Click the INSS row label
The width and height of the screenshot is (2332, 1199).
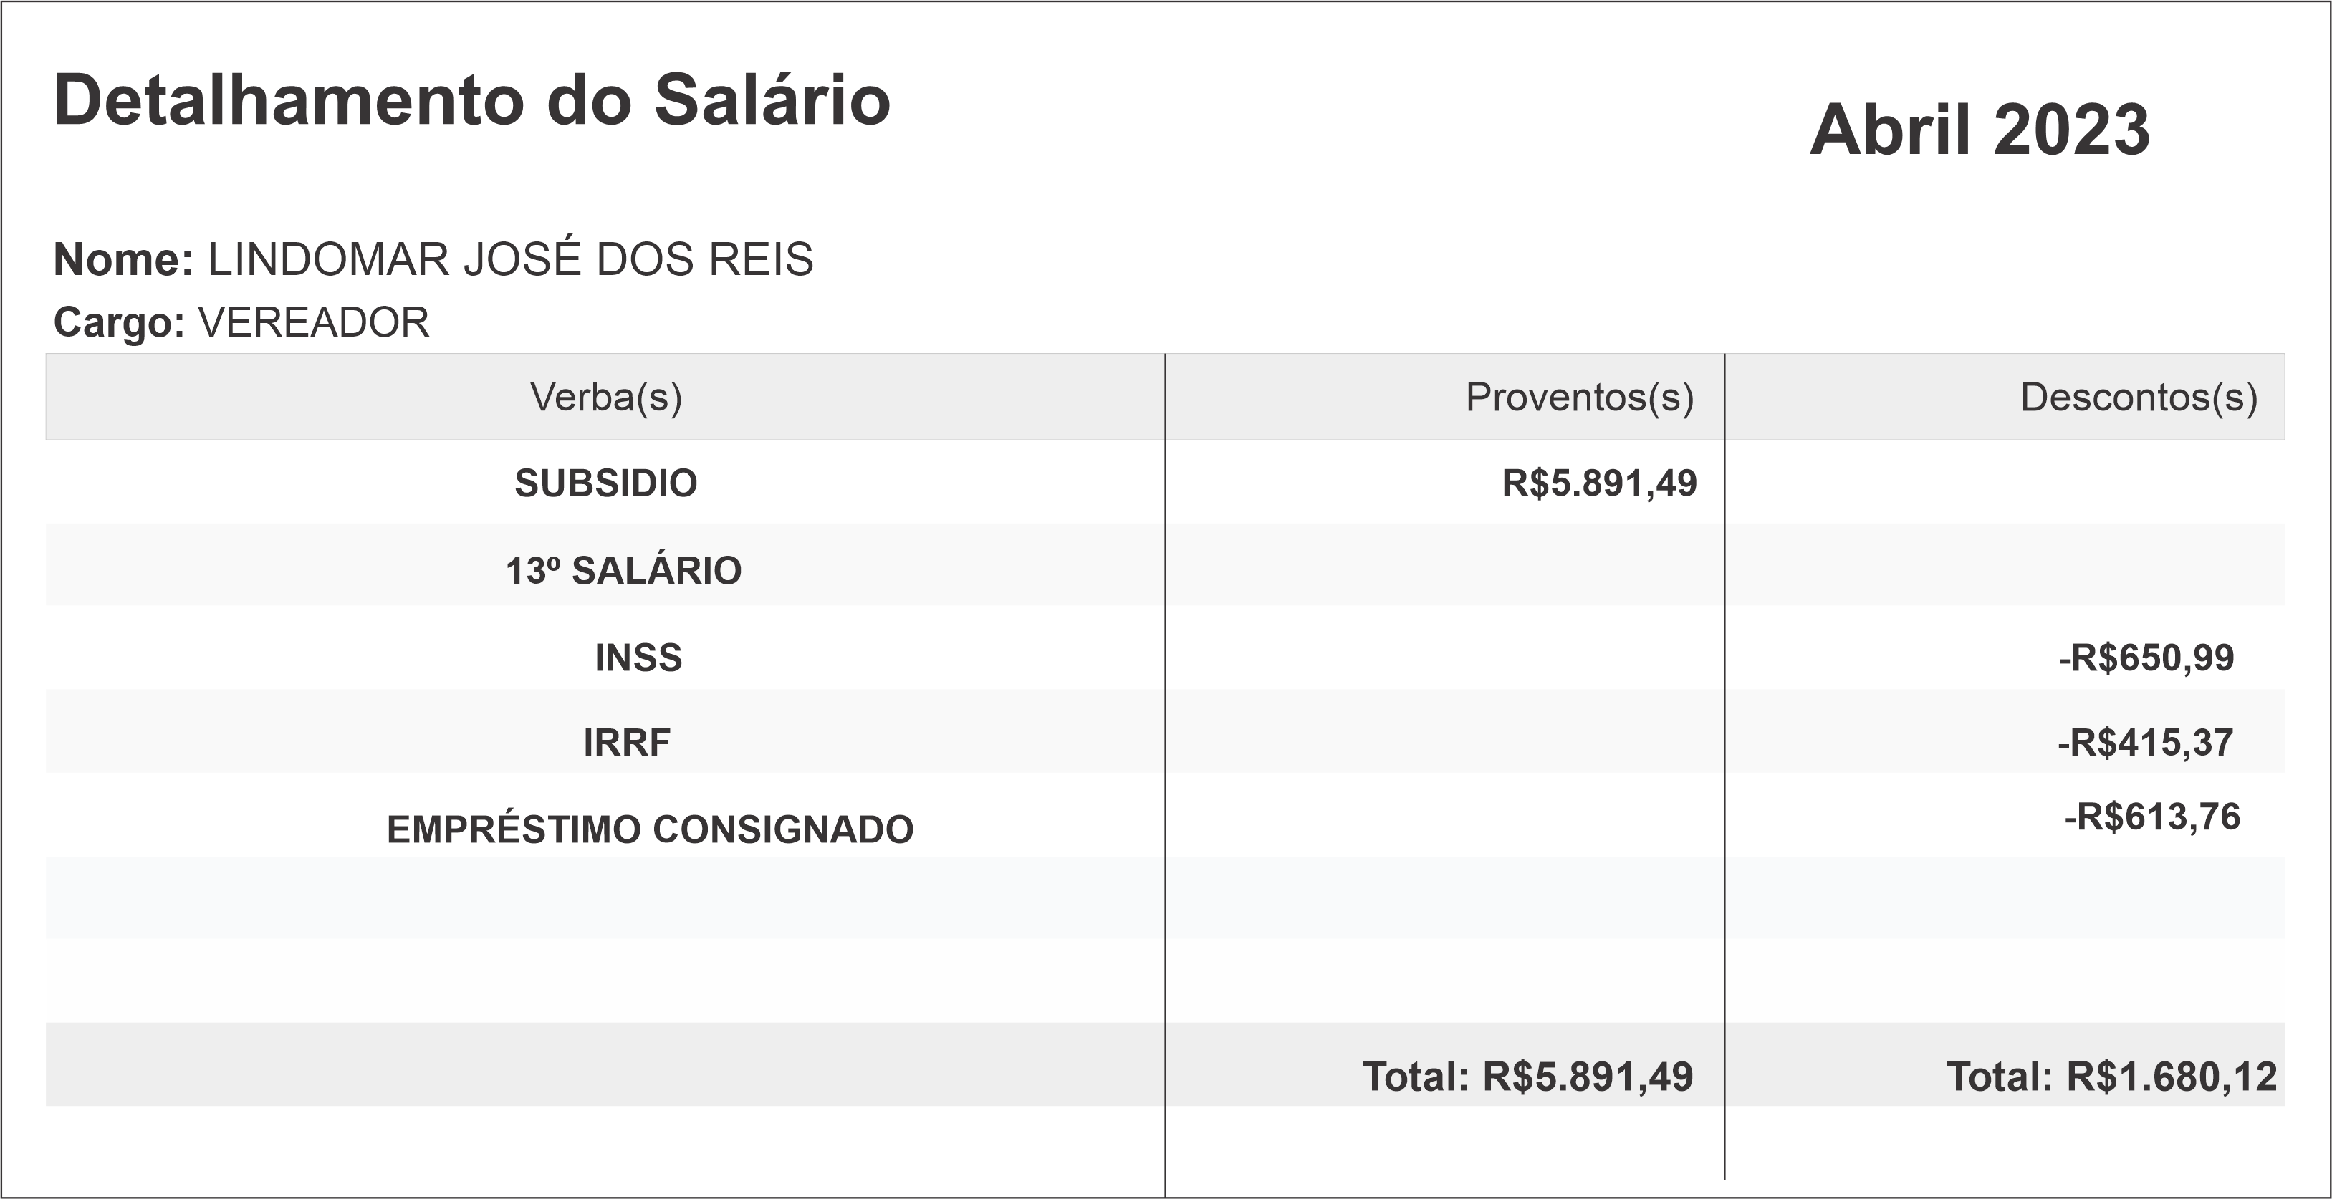pos(638,658)
